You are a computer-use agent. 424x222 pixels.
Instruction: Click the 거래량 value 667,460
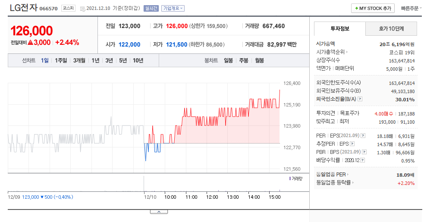coord(273,26)
